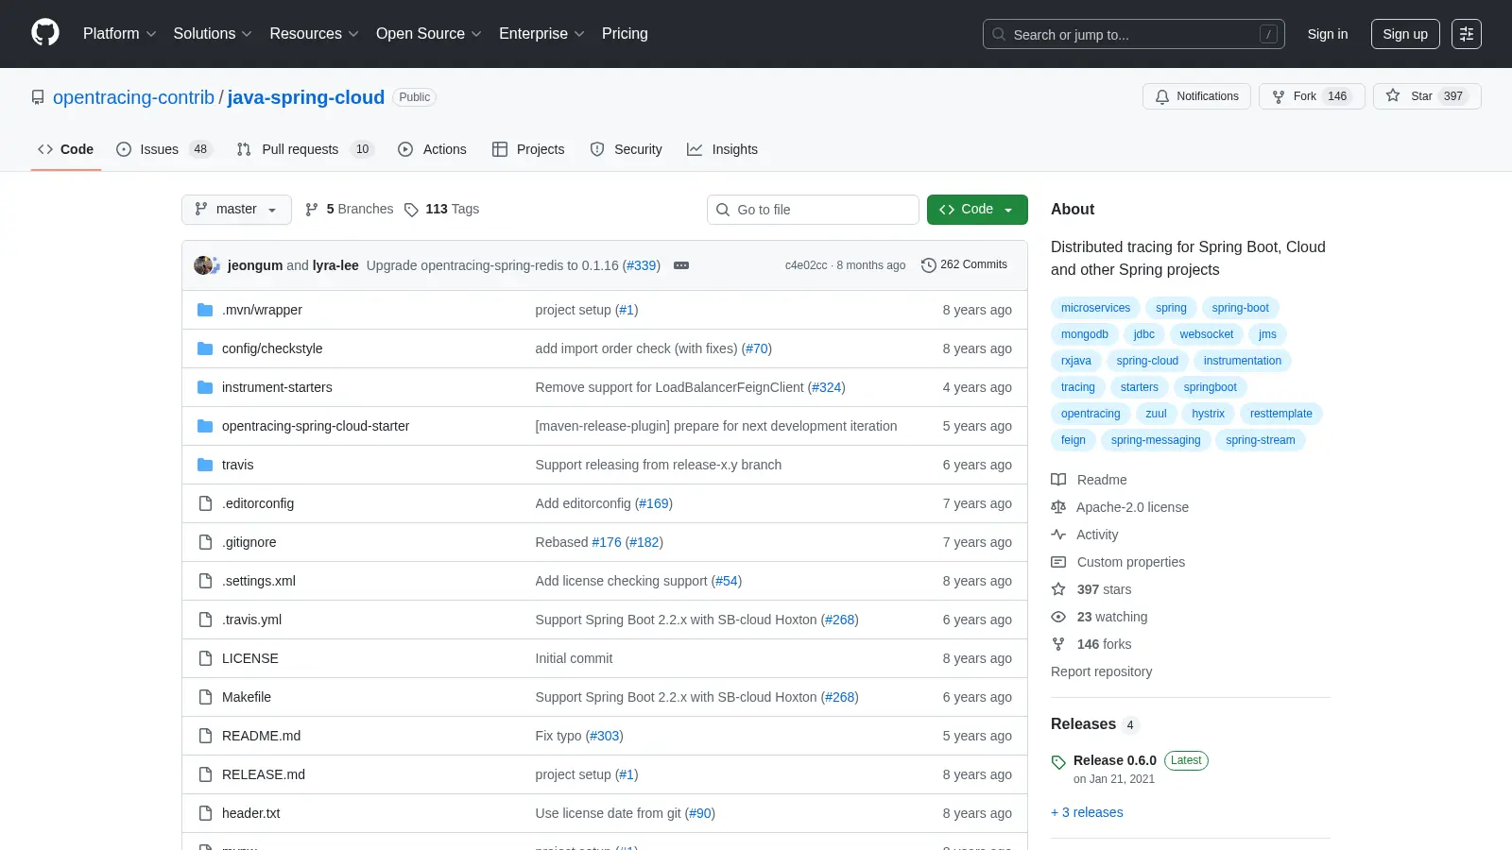This screenshot has width=1512, height=850.
Task: Select the microservices topic tag
Action: click(1095, 308)
